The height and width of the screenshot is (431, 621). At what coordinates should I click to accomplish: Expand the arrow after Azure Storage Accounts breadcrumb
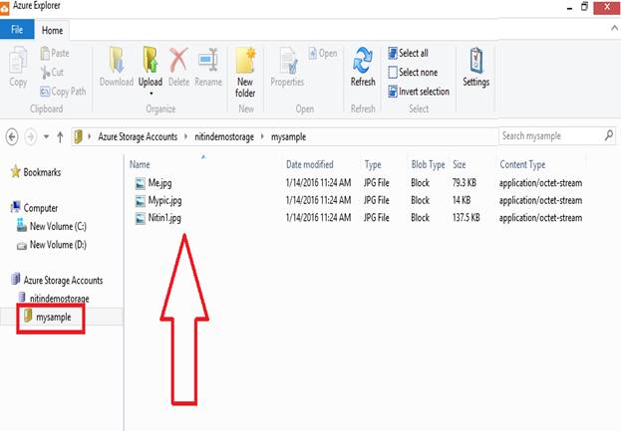coord(185,136)
